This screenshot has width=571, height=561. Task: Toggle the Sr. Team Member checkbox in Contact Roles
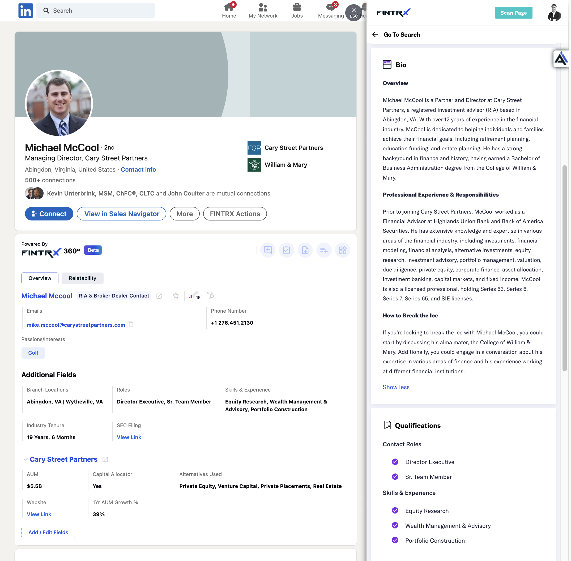(x=395, y=477)
